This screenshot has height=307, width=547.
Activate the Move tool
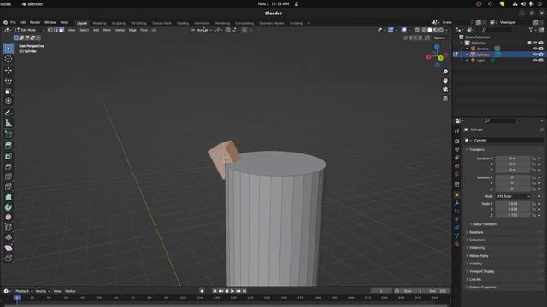click(x=9, y=70)
